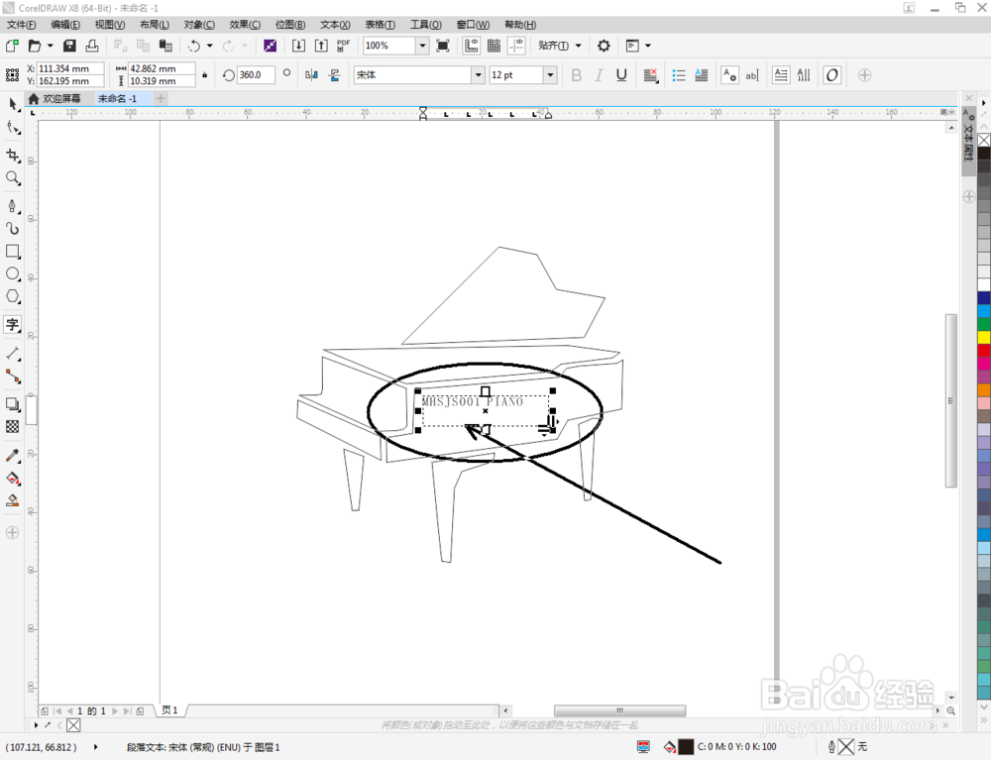Expand cursor coordinates flyout arrow
991x760 pixels.
point(95,747)
